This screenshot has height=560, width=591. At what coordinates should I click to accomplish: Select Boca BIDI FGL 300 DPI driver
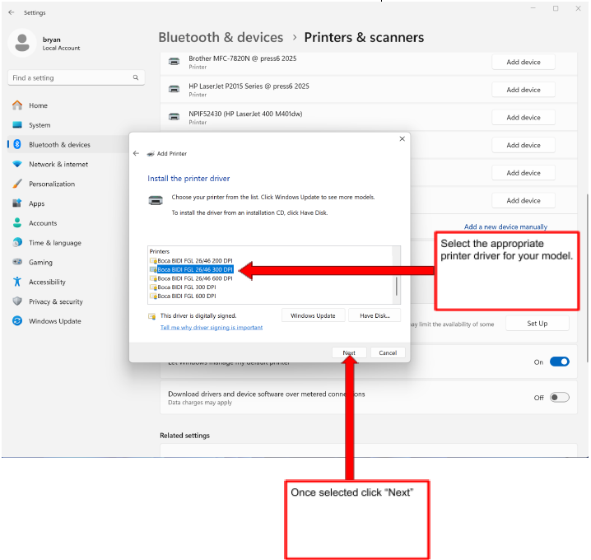click(x=187, y=287)
